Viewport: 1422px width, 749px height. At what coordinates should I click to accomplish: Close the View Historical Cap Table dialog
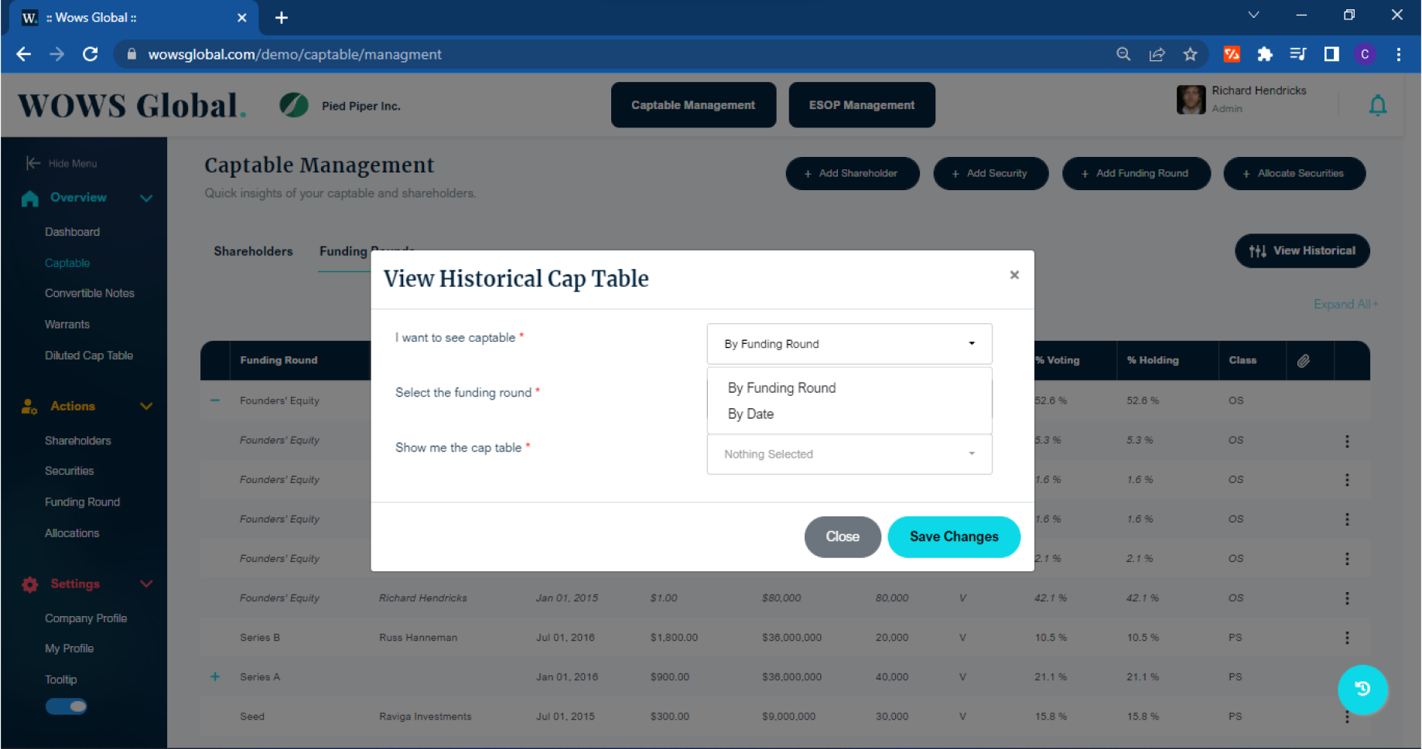(x=1014, y=275)
